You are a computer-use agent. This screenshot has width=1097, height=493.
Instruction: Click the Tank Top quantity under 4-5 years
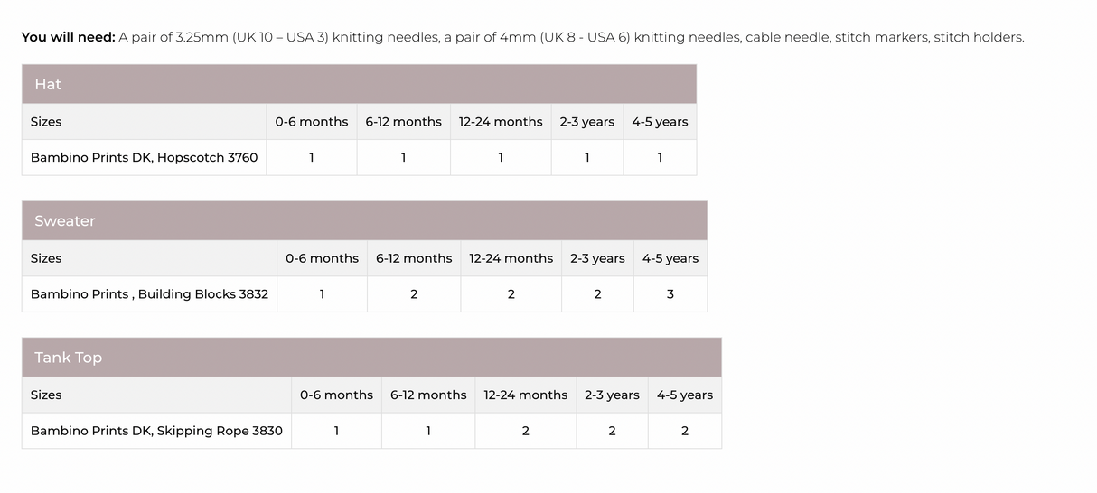coord(684,431)
